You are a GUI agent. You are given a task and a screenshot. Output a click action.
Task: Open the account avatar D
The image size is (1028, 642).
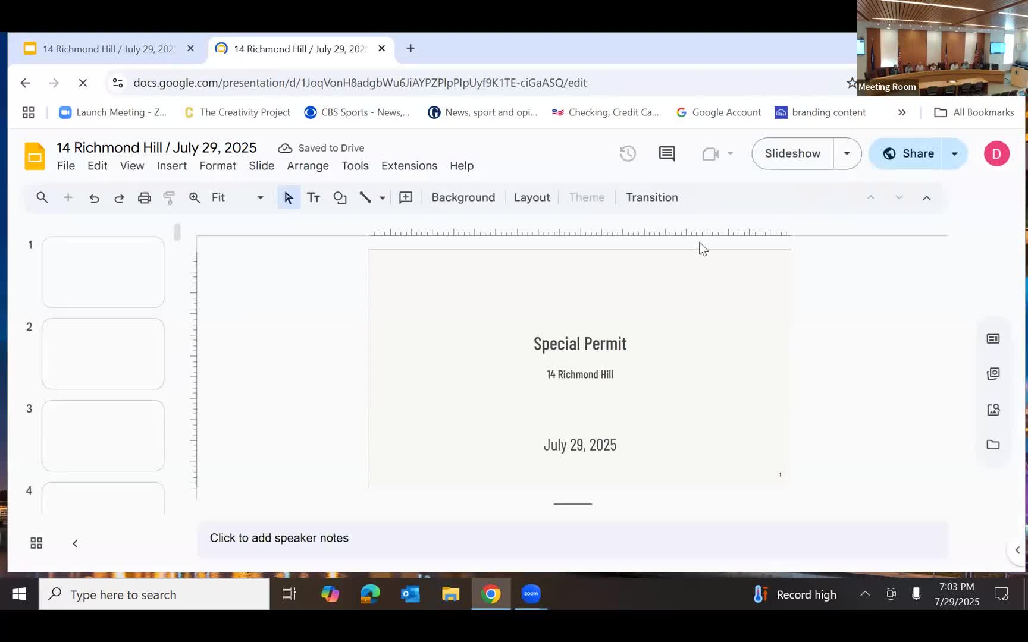tap(996, 153)
